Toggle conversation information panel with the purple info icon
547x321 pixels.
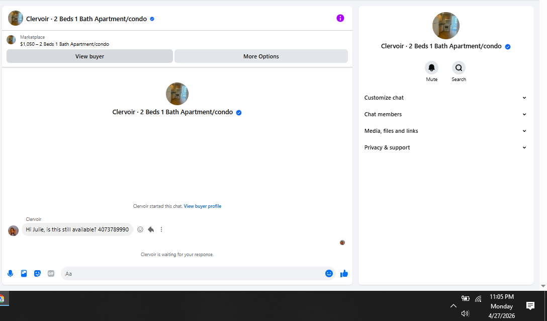pyautogui.click(x=340, y=18)
